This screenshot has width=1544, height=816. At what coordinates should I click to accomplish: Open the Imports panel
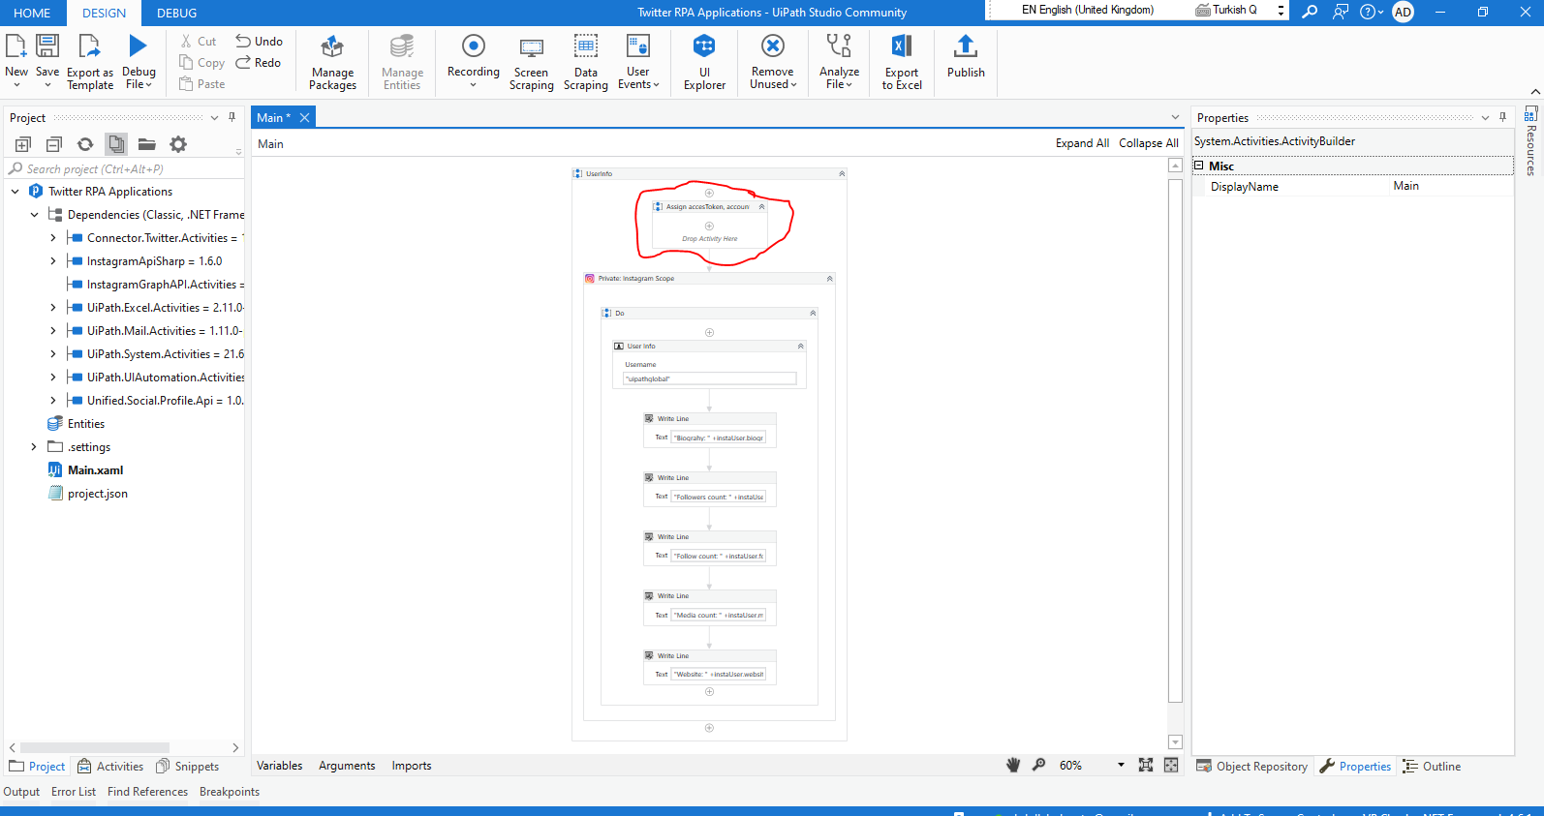coord(412,766)
